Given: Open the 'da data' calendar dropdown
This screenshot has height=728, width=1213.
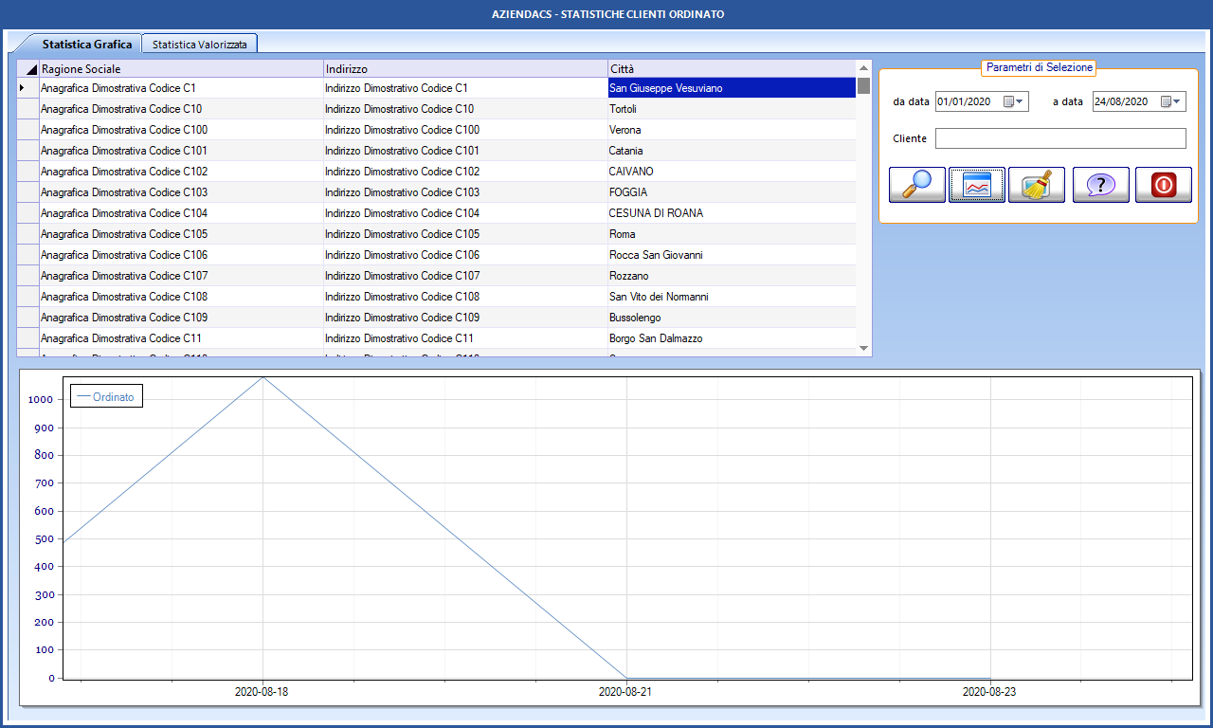Looking at the screenshot, I should 1014,101.
